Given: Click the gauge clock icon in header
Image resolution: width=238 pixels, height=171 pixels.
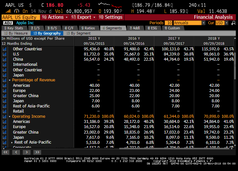Looking at the screenshot, I should pyautogui.click(x=16, y=11).
